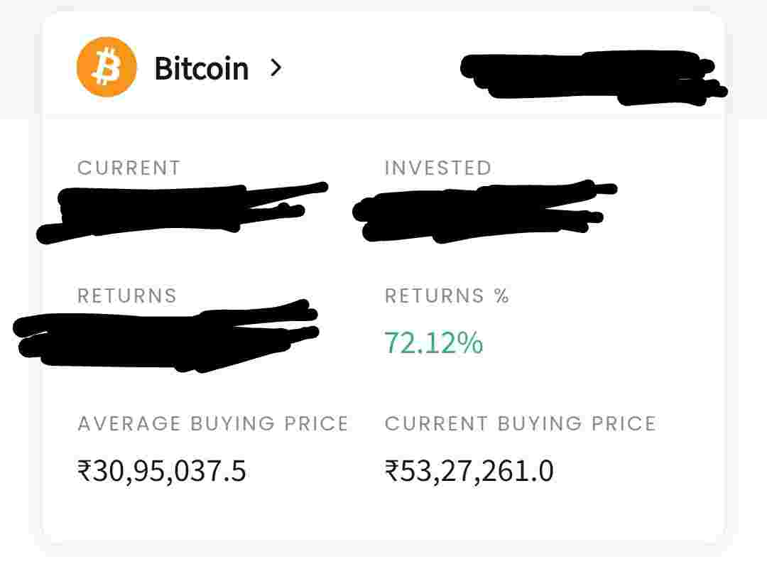This screenshot has width=767, height=574.
Task: Open the Bitcoin holdings page
Action: [201, 68]
